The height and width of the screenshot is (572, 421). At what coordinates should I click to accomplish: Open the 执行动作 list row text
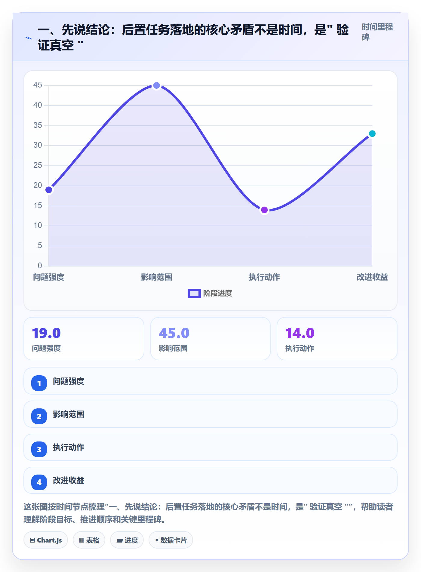tap(69, 447)
